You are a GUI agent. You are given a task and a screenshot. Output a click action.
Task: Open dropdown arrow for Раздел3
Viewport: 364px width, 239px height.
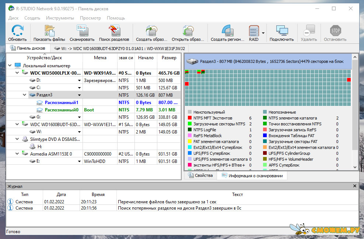pyautogui.click(x=79, y=95)
